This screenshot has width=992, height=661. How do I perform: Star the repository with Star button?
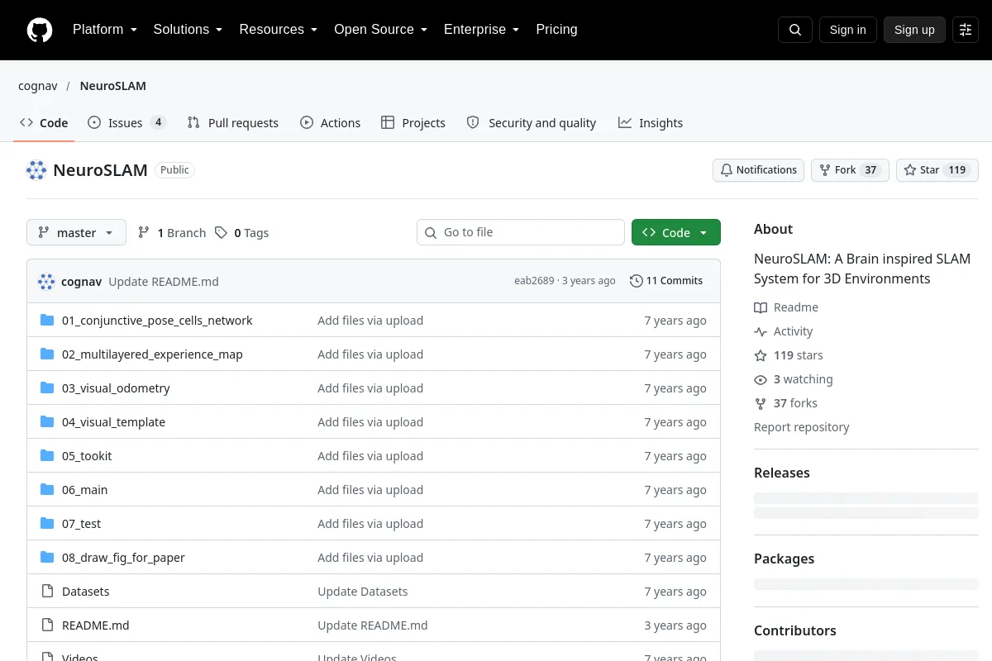coord(937,170)
